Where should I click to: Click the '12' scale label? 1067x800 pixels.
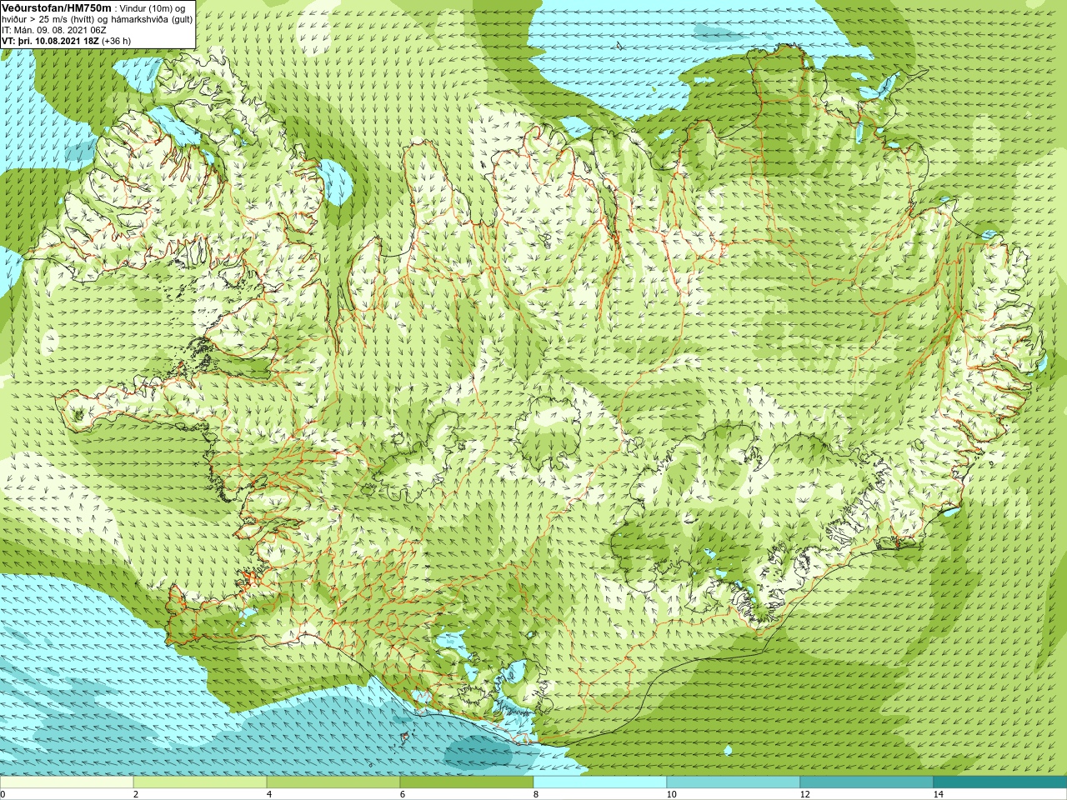(x=804, y=794)
